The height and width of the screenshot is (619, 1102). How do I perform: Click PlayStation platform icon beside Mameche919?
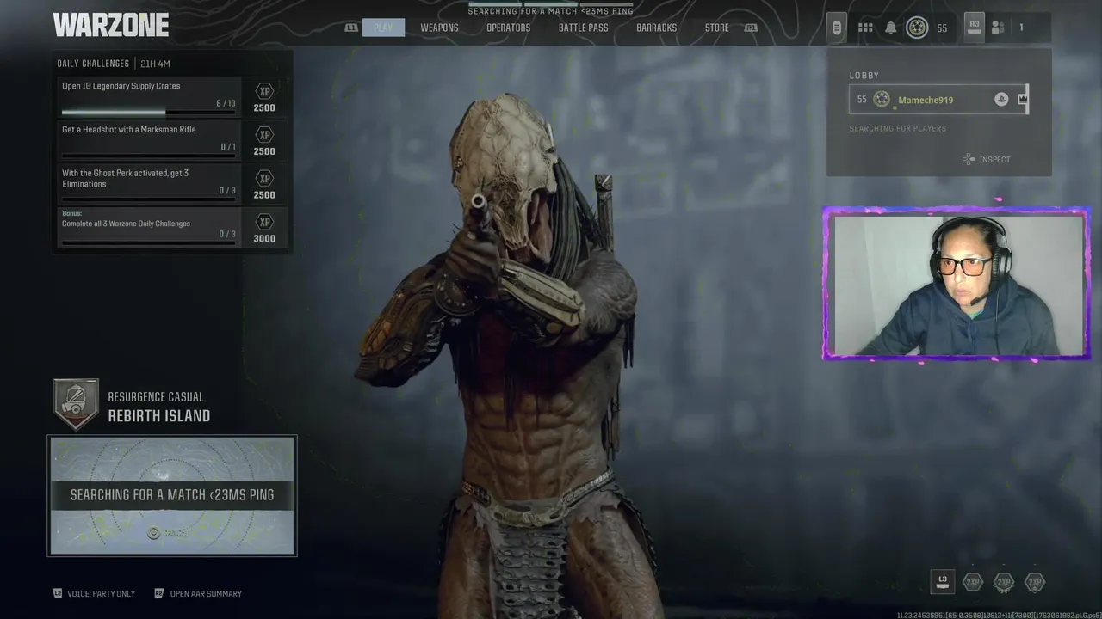[1000, 99]
